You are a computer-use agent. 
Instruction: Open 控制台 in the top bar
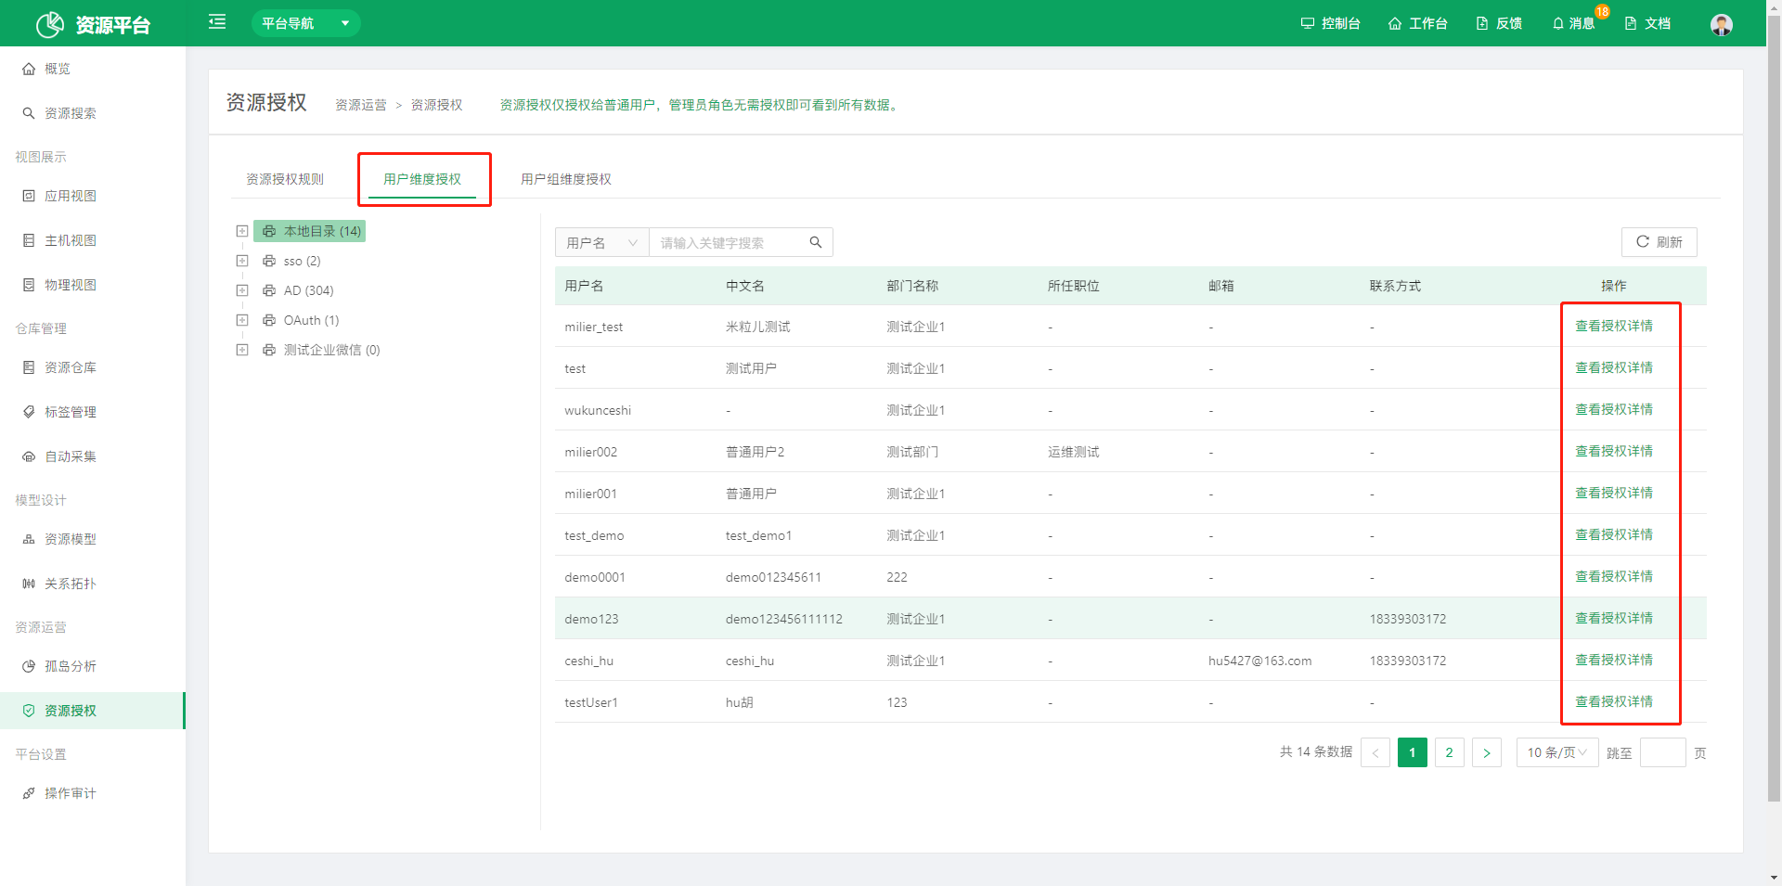pyautogui.click(x=1330, y=23)
